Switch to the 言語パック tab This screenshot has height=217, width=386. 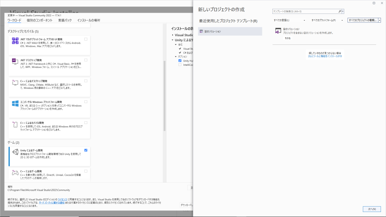65,20
